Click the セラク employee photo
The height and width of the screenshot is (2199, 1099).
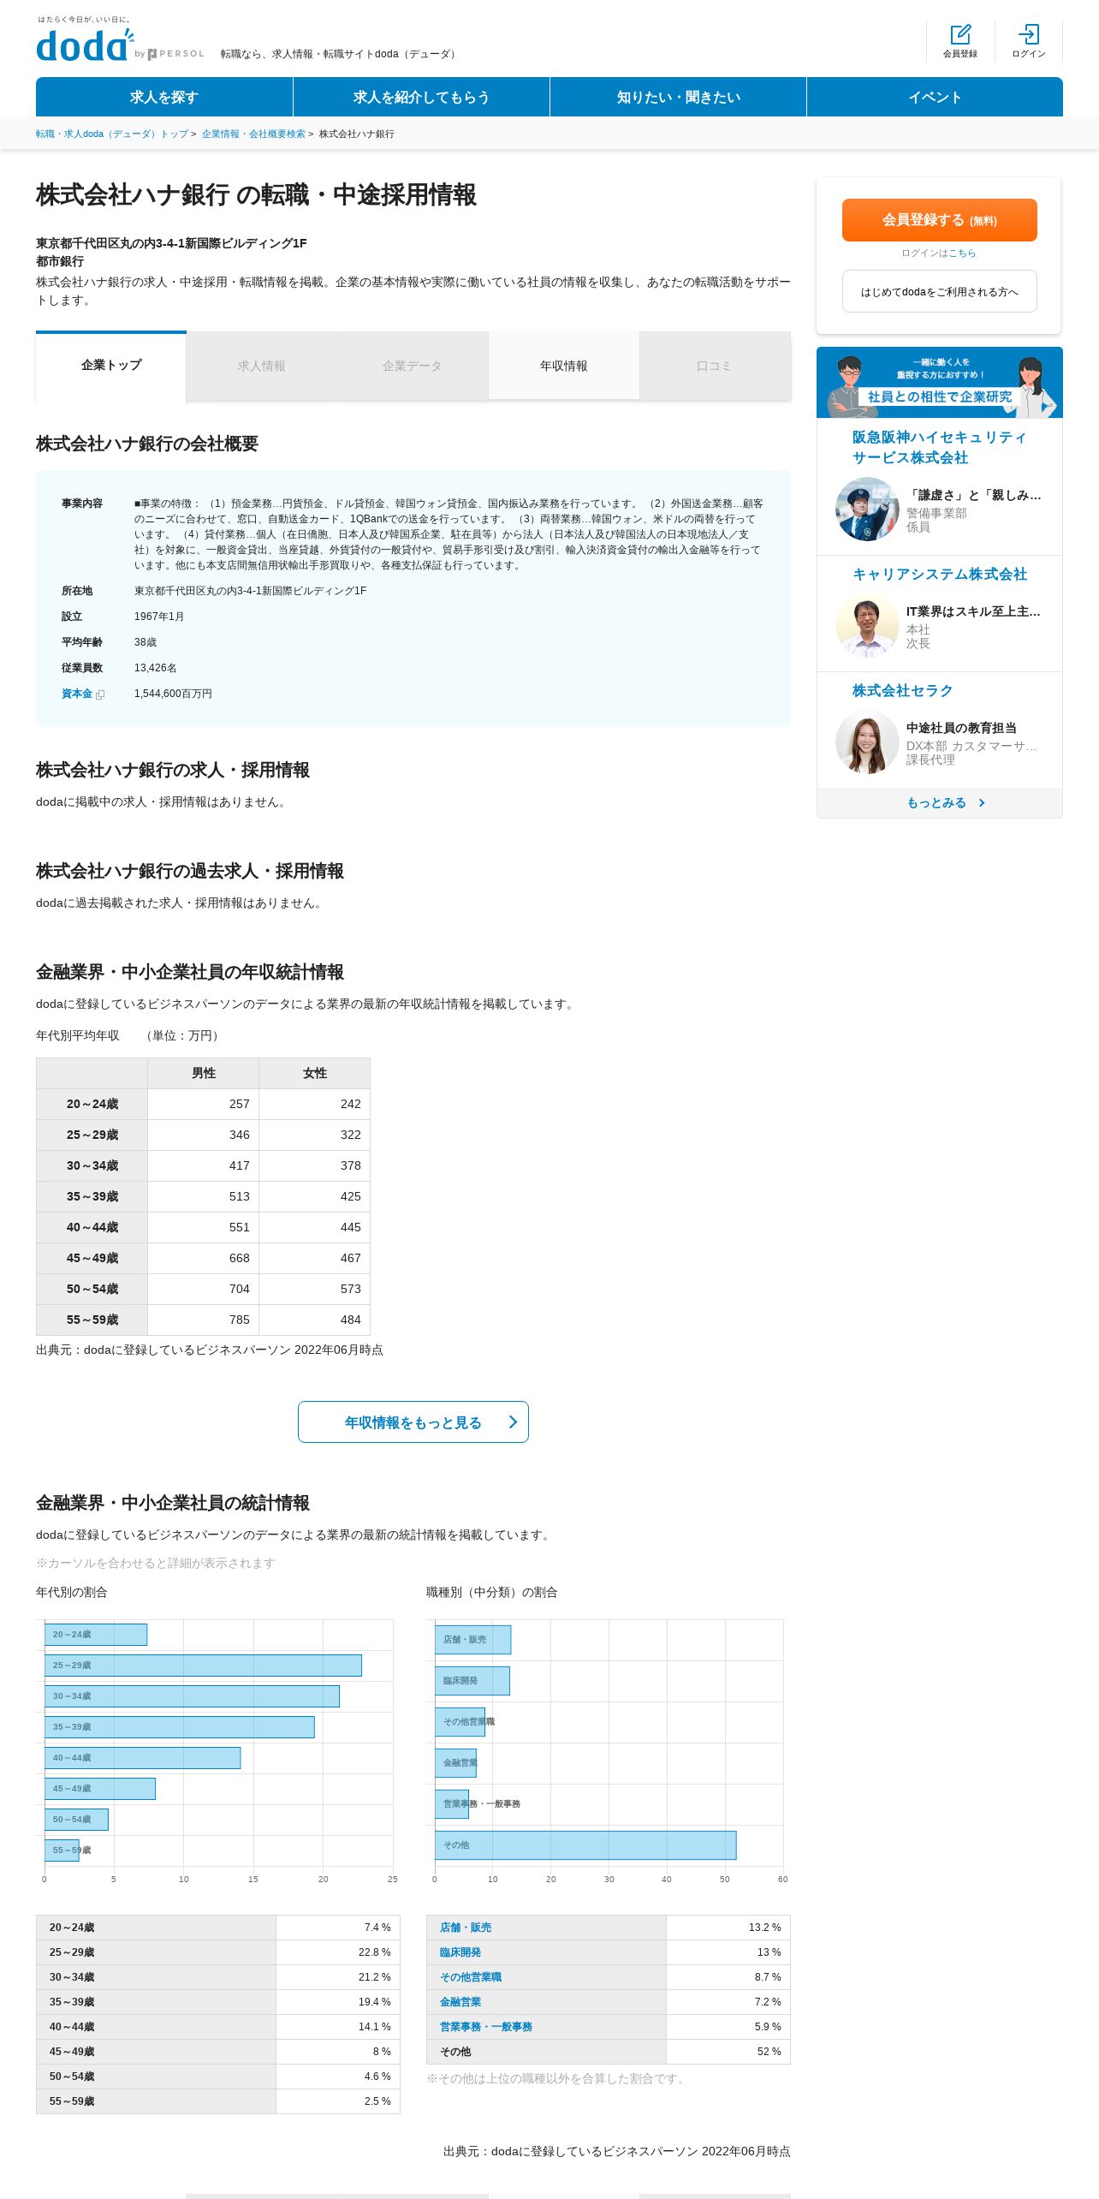tap(867, 742)
